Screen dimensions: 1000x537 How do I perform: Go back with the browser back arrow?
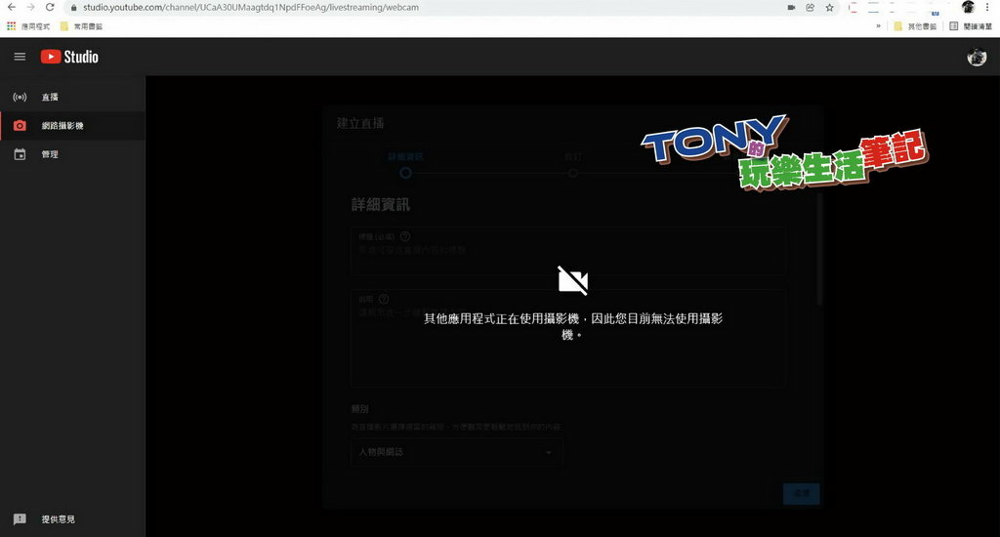(x=12, y=7)
